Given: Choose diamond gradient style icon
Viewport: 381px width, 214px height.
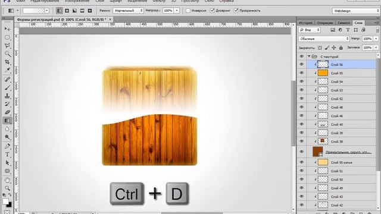Looking at the screenshot, I should pos(90,11).
